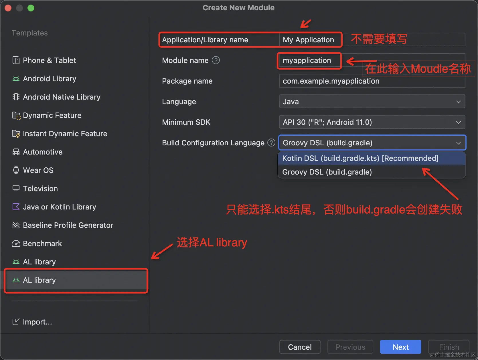
Task: Choose the Kotlin DSL (build.gradle.kts) option
Action: tap(372, 158)
